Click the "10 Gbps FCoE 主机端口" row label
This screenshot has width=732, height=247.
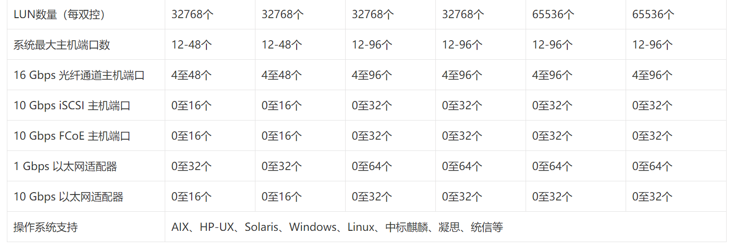[x=72, y=136]
